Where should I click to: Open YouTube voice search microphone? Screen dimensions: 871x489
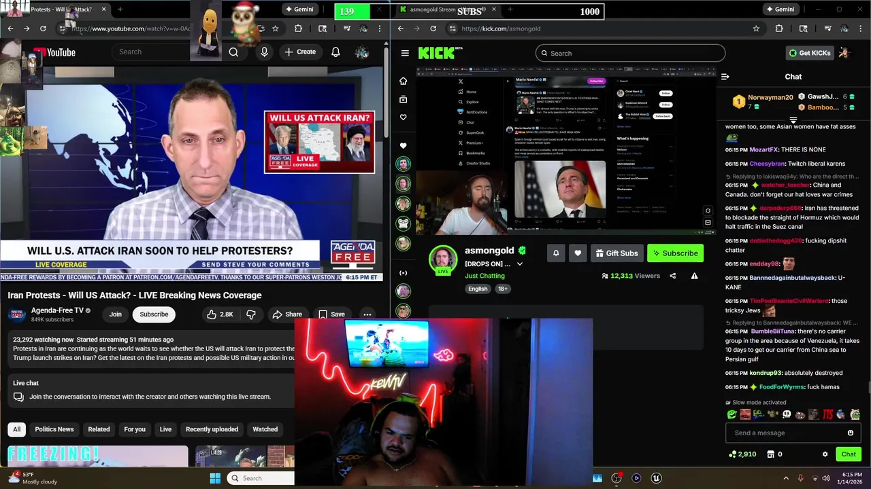tap(264, 52)
